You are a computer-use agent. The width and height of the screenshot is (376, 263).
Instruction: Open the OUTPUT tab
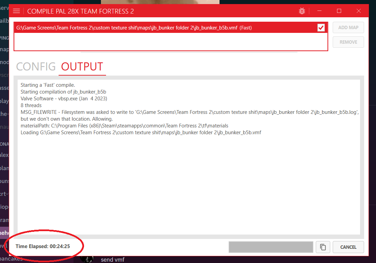[x=82, y=67]
